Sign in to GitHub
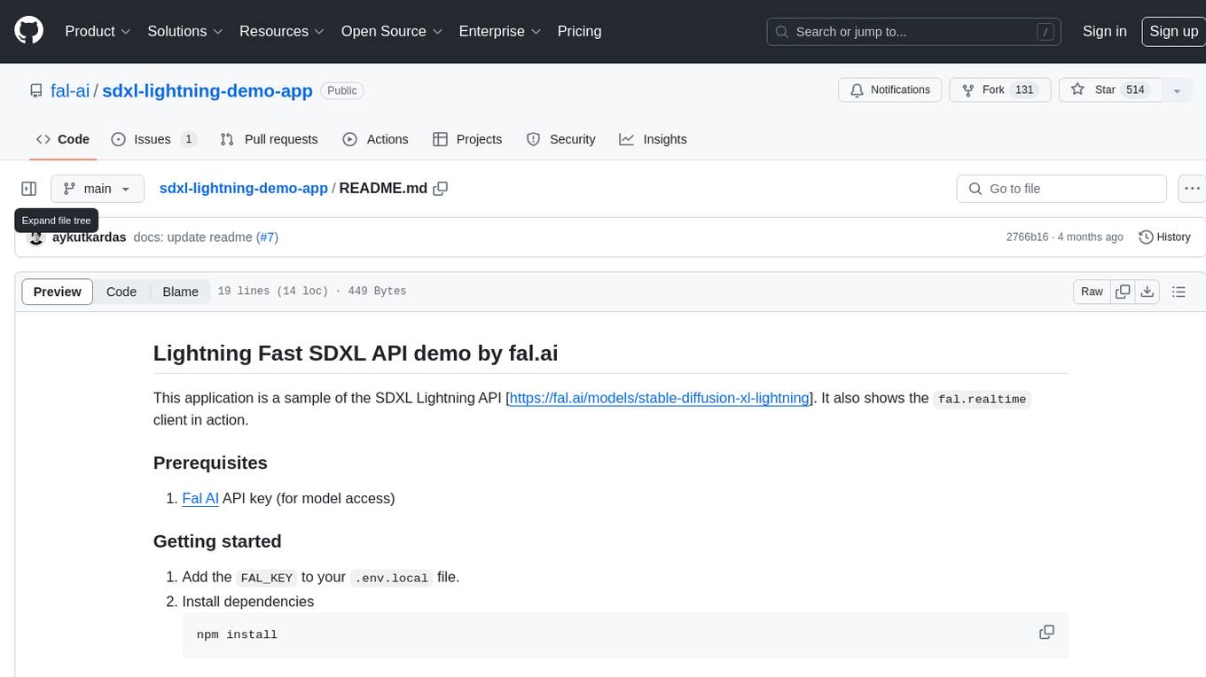 coord(1104,31)
